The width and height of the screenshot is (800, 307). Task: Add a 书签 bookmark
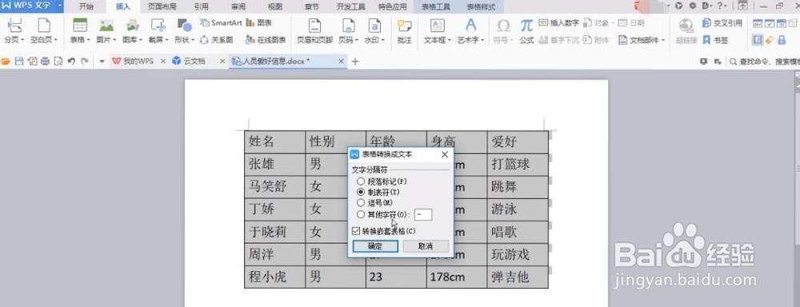click(716, 40)
